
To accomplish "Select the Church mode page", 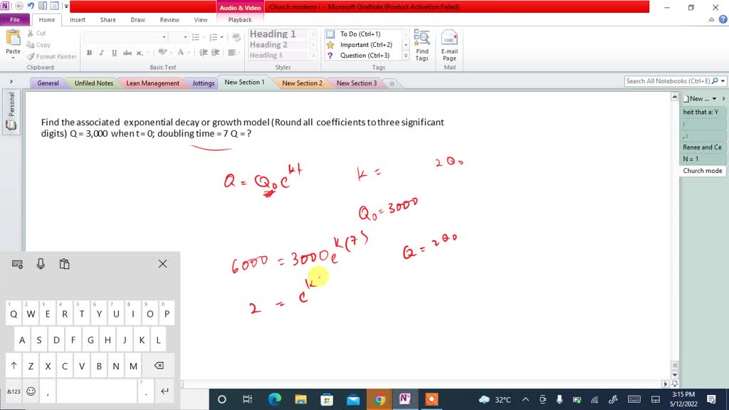I will (x=701, y=170).
